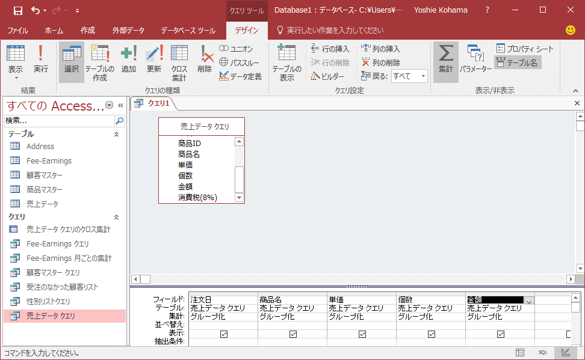Click the Save icon in title bar
This screenshot has height=360, width=585.
17,10
